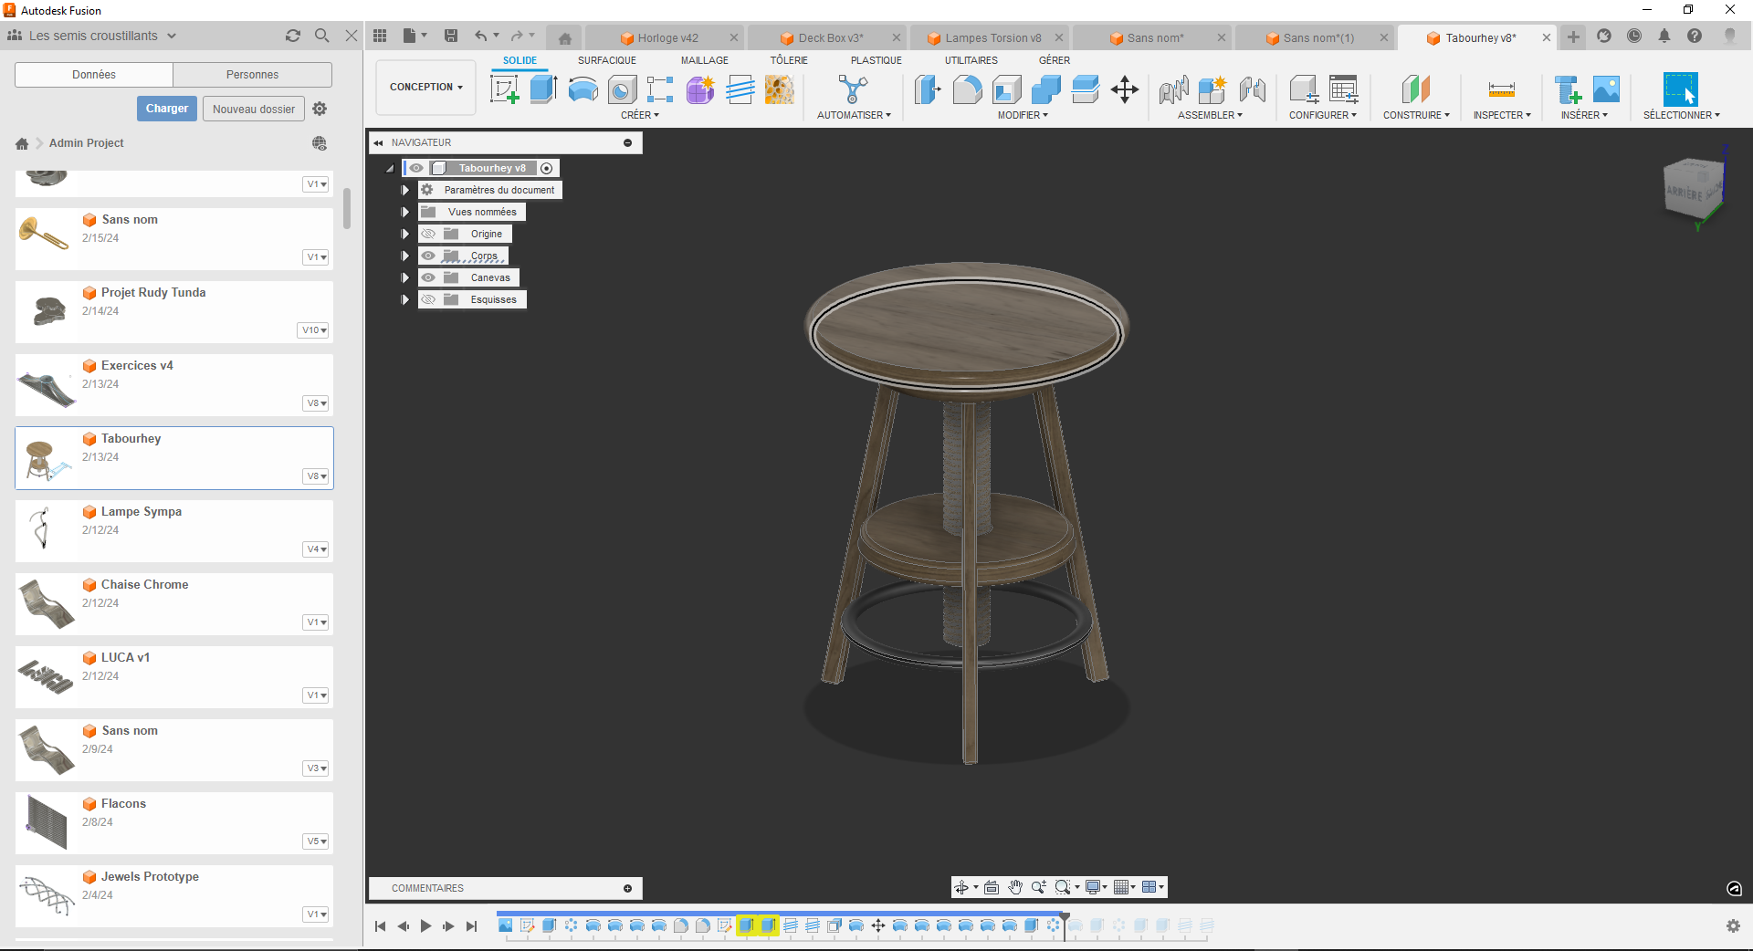Toggle visibility of Tabourhey v8 root
This screenshot has height=951, width=1753.
tap(416, 168)
